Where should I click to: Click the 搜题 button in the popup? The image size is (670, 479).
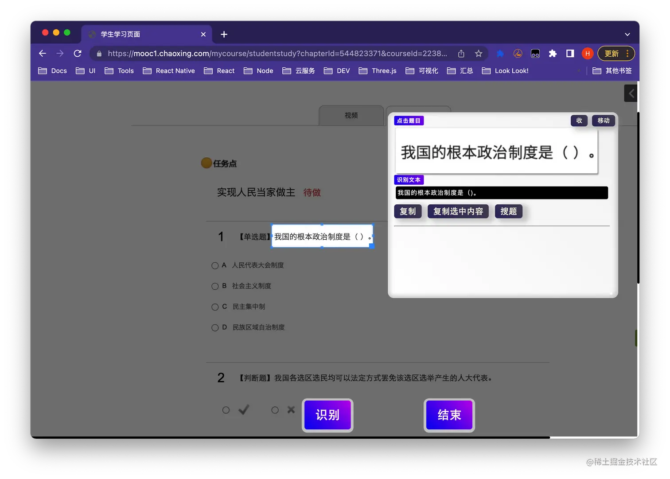point(508,211)
